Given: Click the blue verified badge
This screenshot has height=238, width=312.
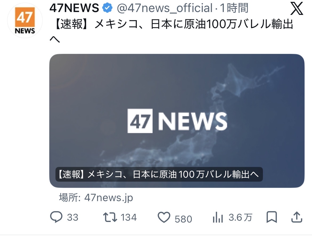Looking at the screenshot, I should click(x=107, y=8).
